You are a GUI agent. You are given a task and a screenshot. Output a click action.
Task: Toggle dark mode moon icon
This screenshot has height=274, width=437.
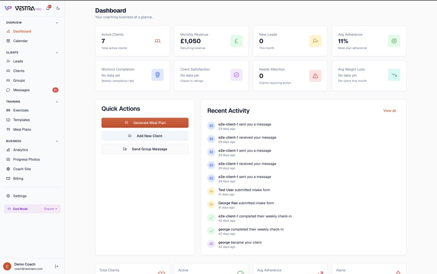click(58, 8)
